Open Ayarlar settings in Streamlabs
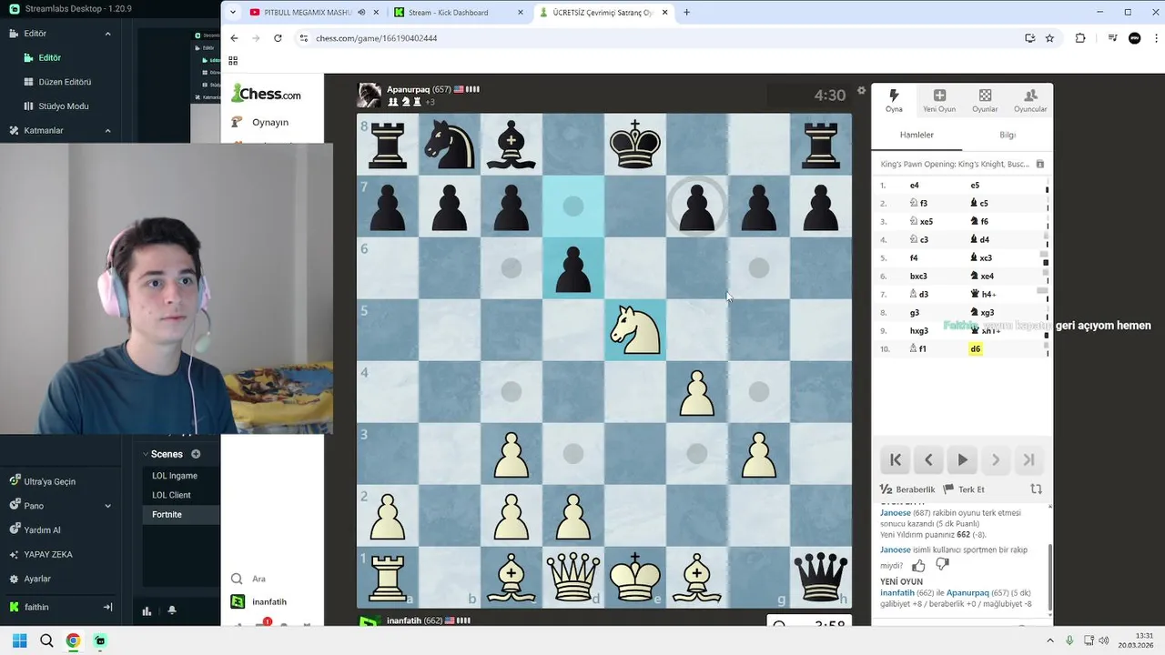The width and height of the screenshot is (1165, 655). (x=30, y=579)
